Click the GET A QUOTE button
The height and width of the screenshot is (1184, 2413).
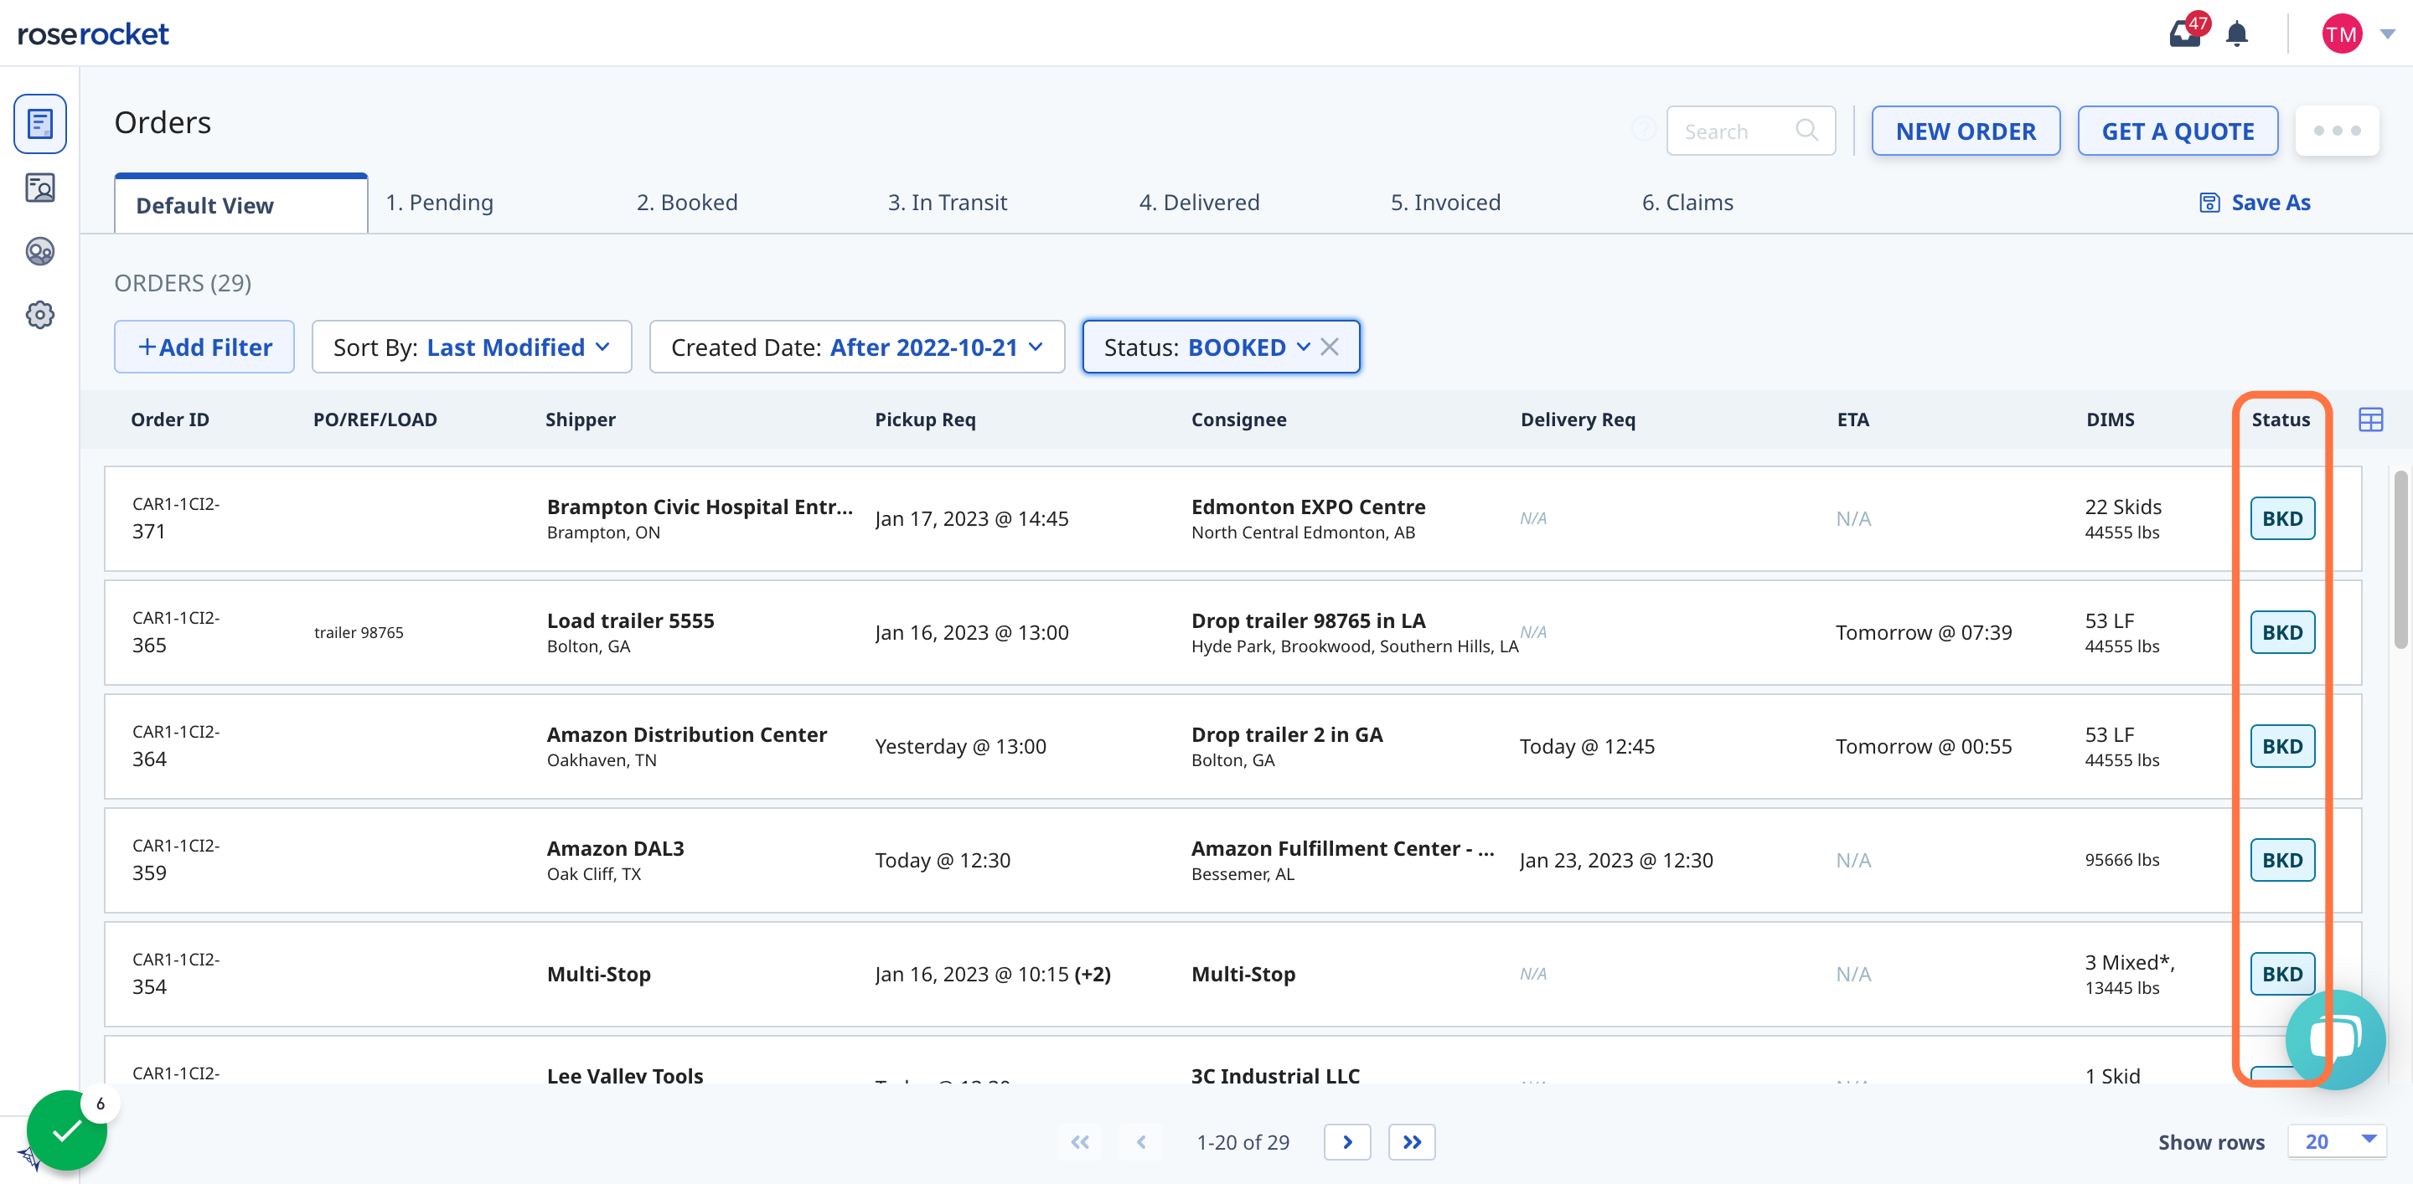click(x=2177, y=131)
